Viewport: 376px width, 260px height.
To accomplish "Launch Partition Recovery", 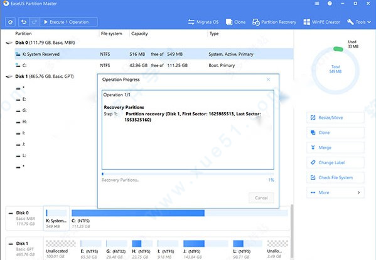I will (274, 22).
